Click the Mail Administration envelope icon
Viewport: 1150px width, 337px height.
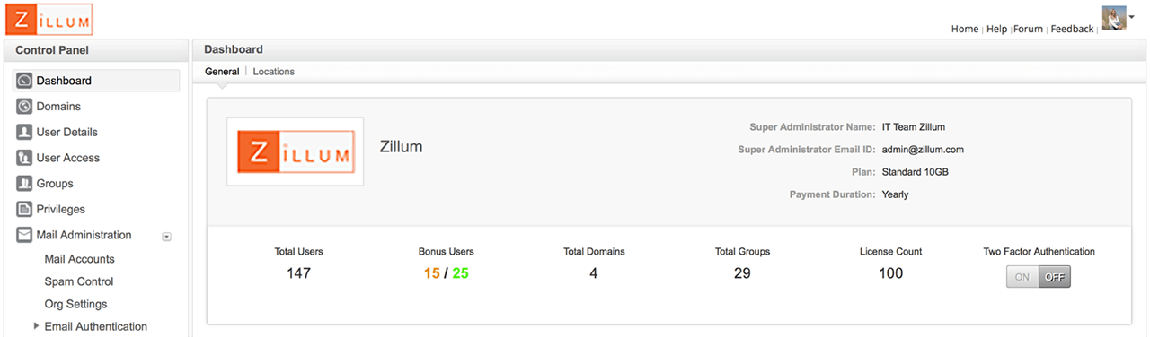click(24, 235)
